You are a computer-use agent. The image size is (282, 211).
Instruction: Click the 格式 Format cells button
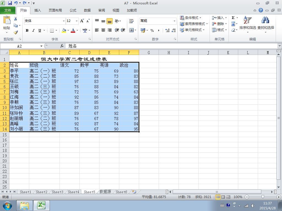coord(219,30)
